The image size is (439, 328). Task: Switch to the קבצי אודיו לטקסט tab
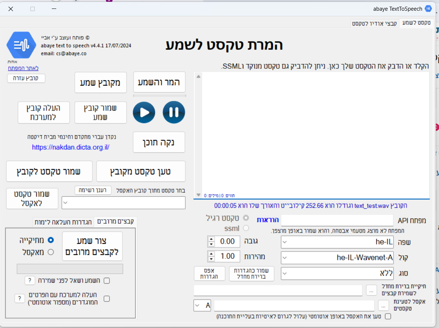[374, 24]
